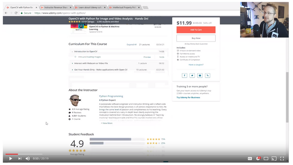Screen dimensions: 293x165
Task: Switch to theater mode view
Action: [266, 159]
